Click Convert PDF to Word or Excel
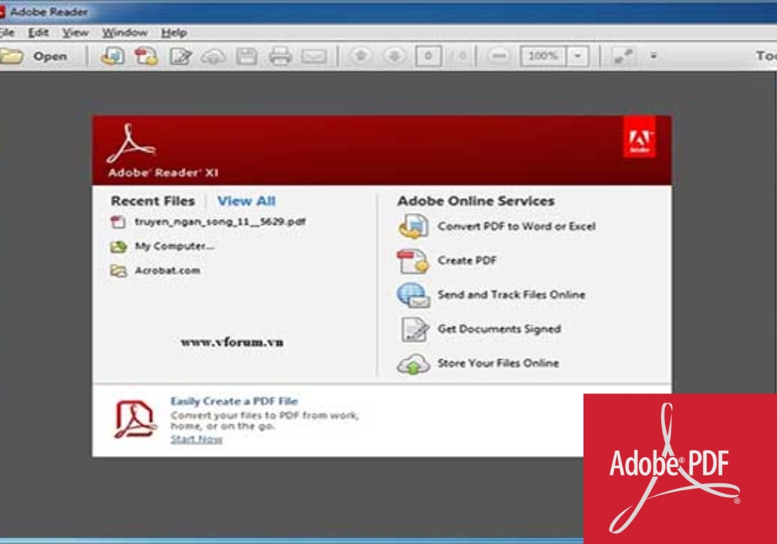The image size is (777, 544). click(517, 226)
